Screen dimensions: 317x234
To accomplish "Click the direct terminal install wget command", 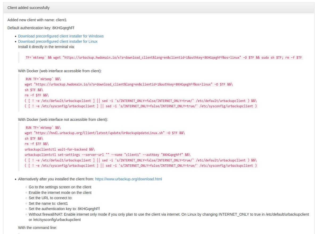I will coord(164,57).
